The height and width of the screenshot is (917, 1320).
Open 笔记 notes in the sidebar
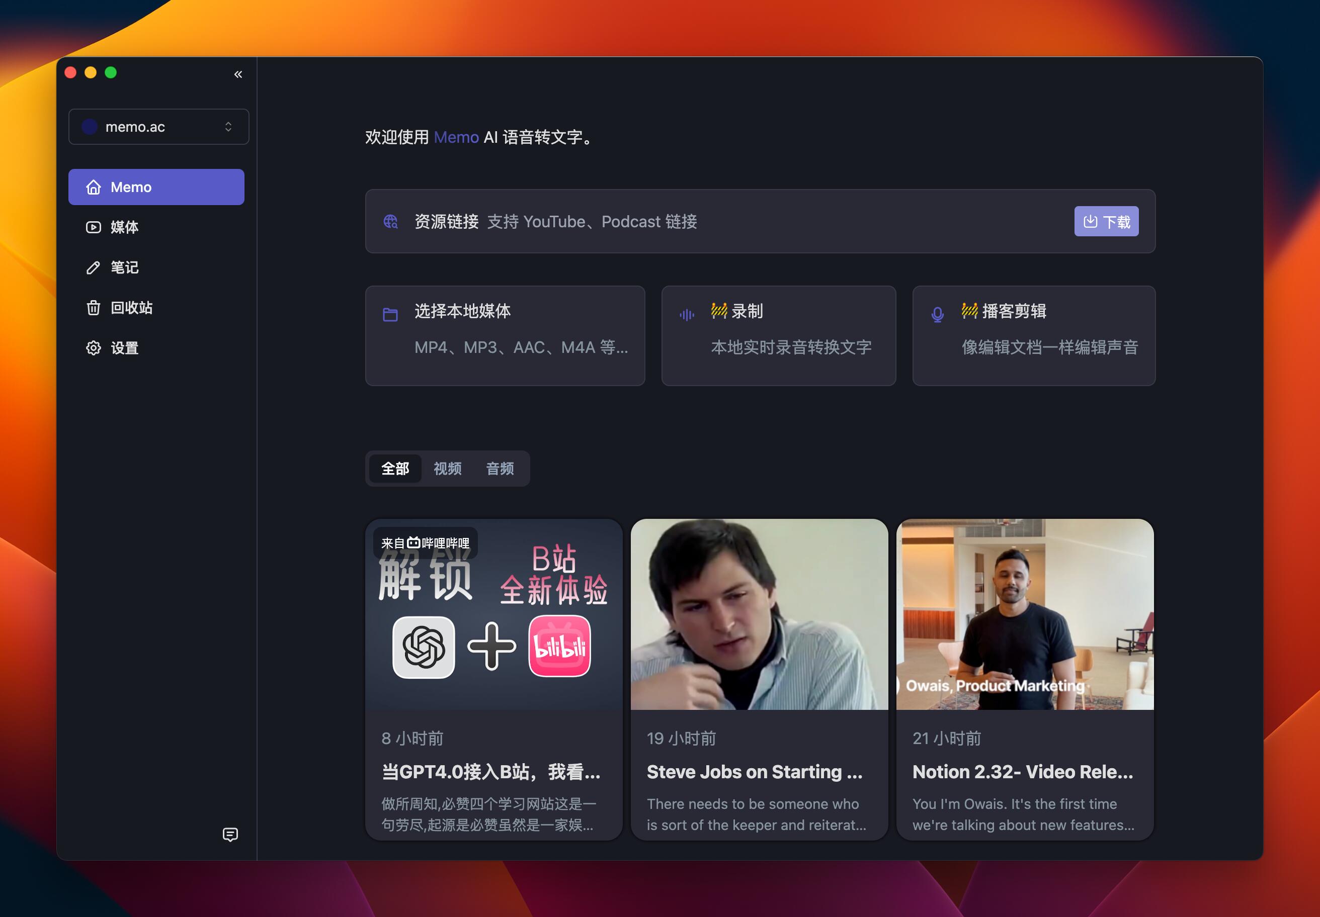tap(124, 267)
